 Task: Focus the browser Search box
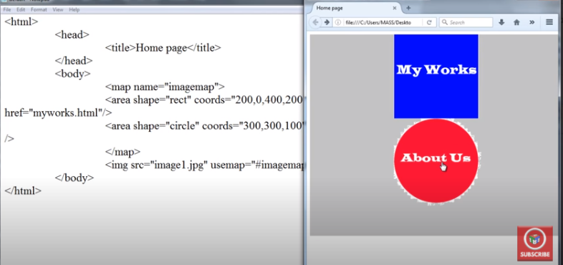coord(466,22)
